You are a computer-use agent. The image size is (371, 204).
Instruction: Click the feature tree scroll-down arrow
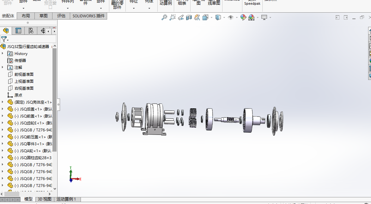point(55,189)
